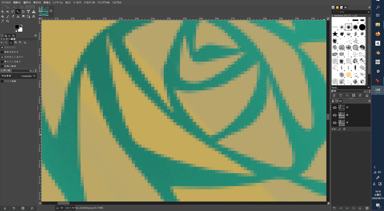
Task: Open layers dock tab configure menu
Action: pyautogui.click(x=369, y=101)
